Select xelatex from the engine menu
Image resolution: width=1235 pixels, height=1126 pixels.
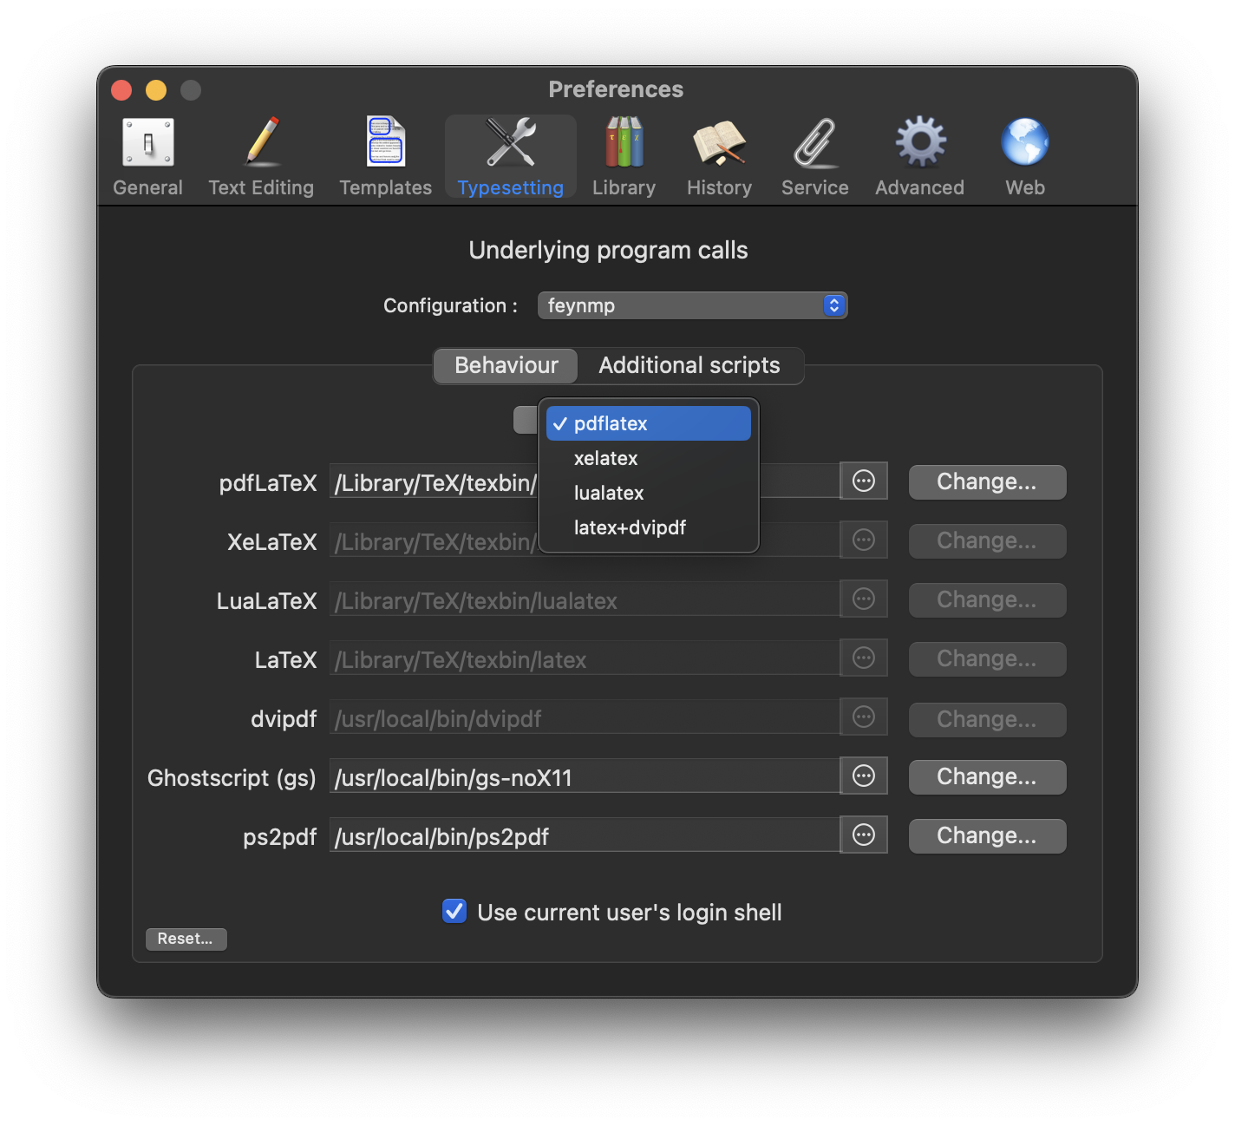point(605,458)
